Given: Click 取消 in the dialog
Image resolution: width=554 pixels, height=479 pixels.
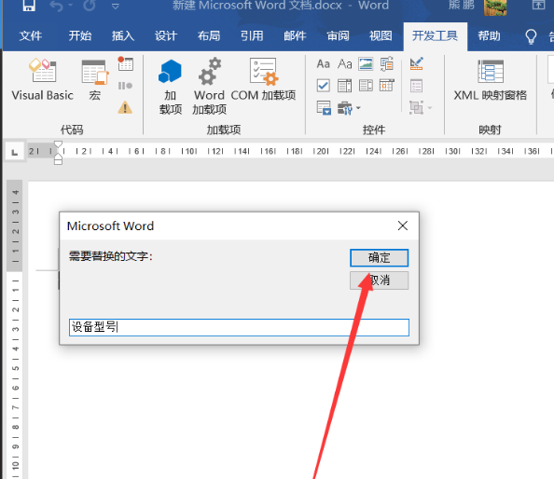Looking at the screenshot, I should [379, 281].
